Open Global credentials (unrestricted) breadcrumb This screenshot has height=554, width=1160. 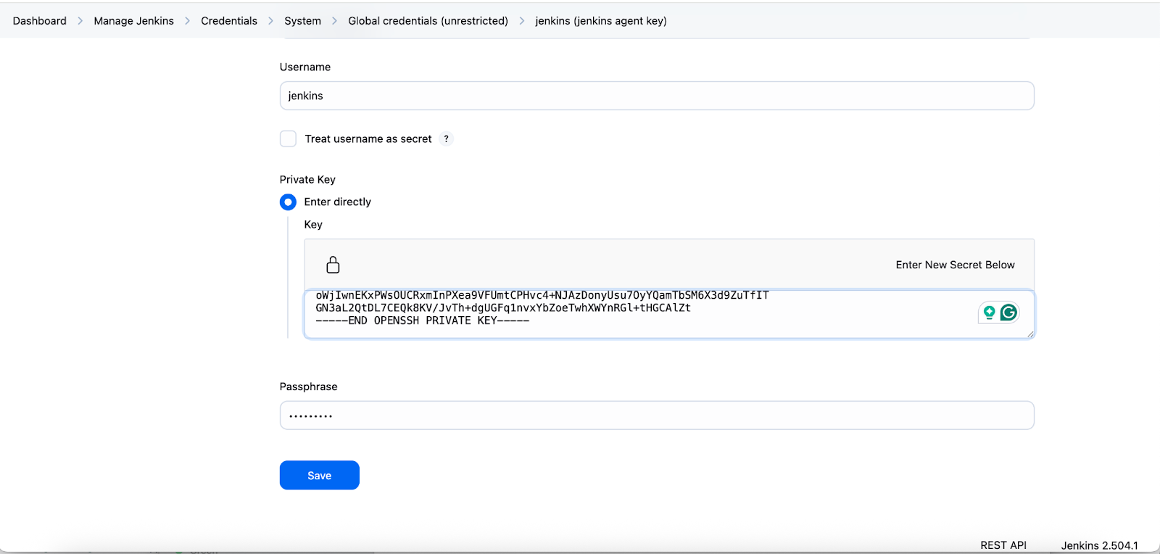(428, 21)
